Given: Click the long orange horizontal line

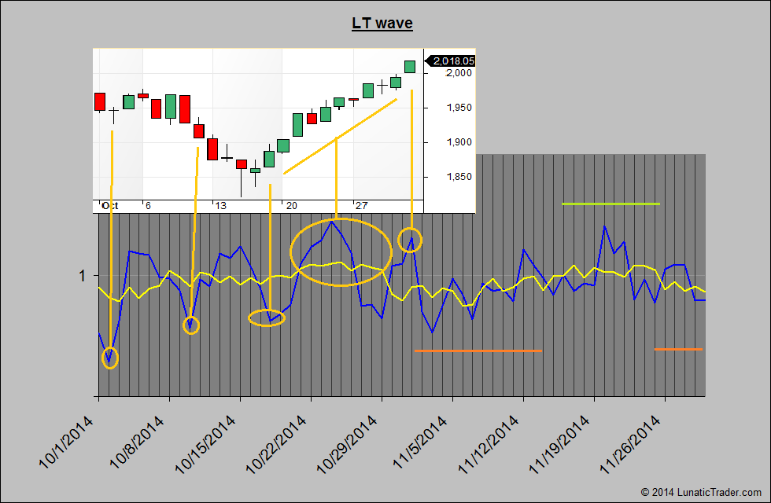Looking at the screenshot, I should pyautogui.click(x=478, y=351).
